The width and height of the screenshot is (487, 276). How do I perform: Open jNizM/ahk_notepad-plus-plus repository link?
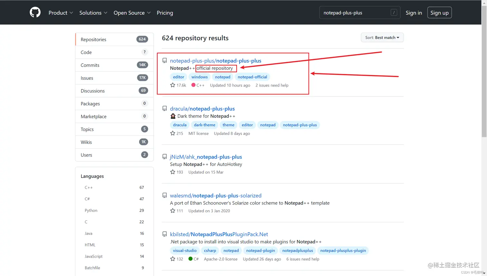pos(206,157)
